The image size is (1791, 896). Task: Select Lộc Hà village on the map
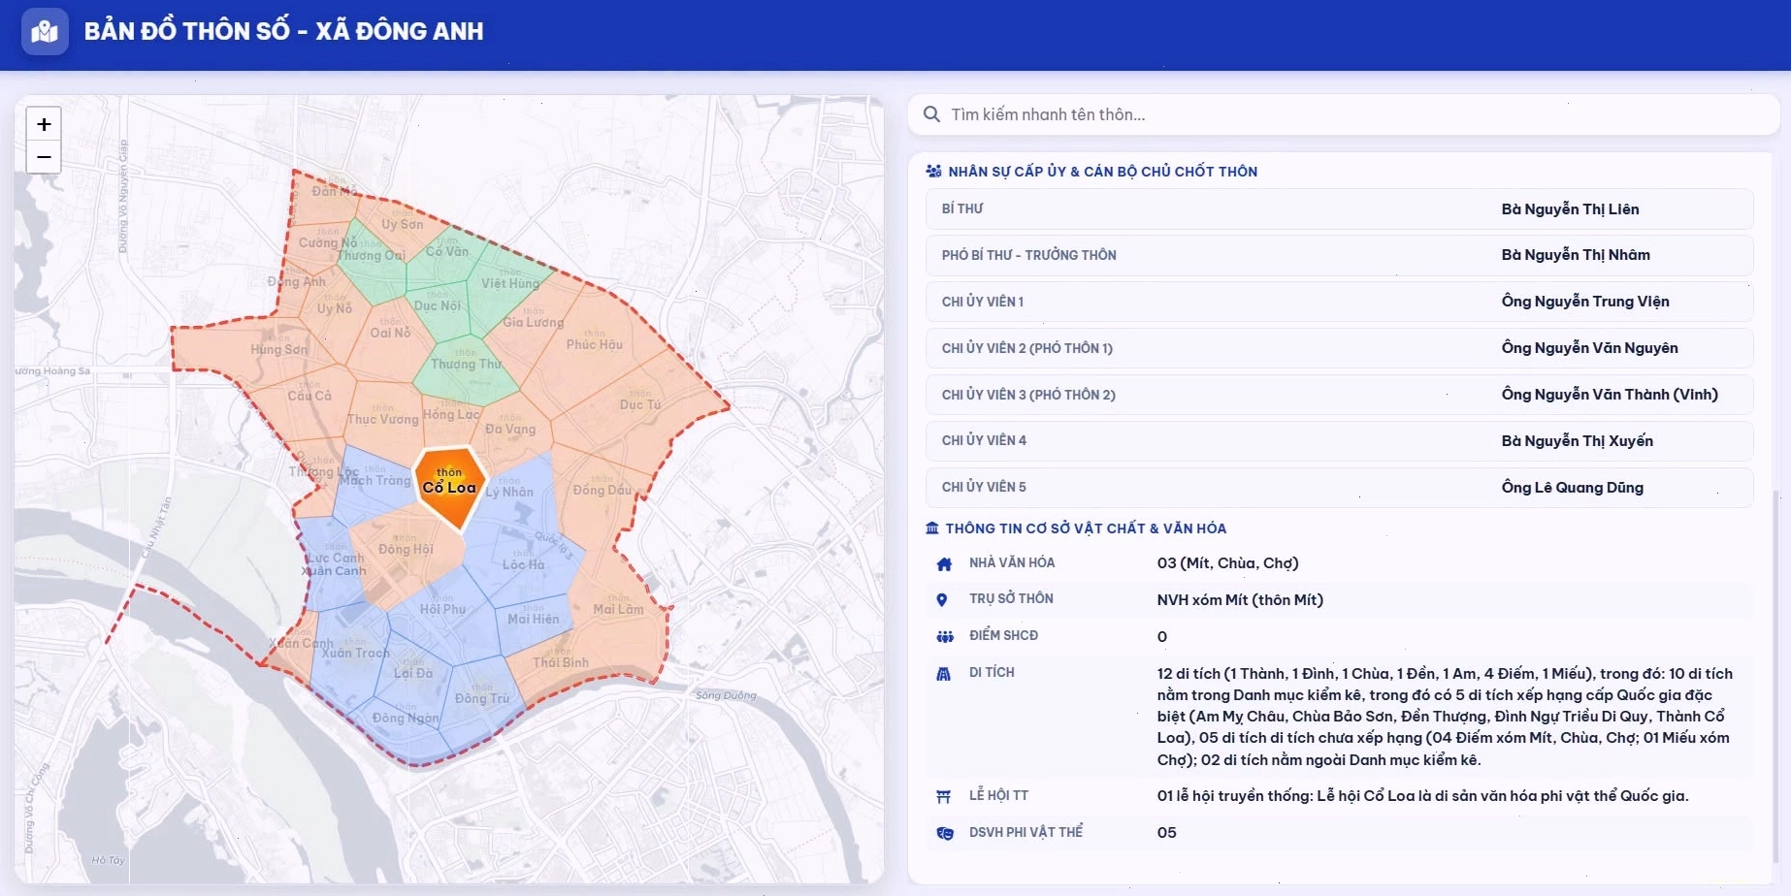coord(524,564)
